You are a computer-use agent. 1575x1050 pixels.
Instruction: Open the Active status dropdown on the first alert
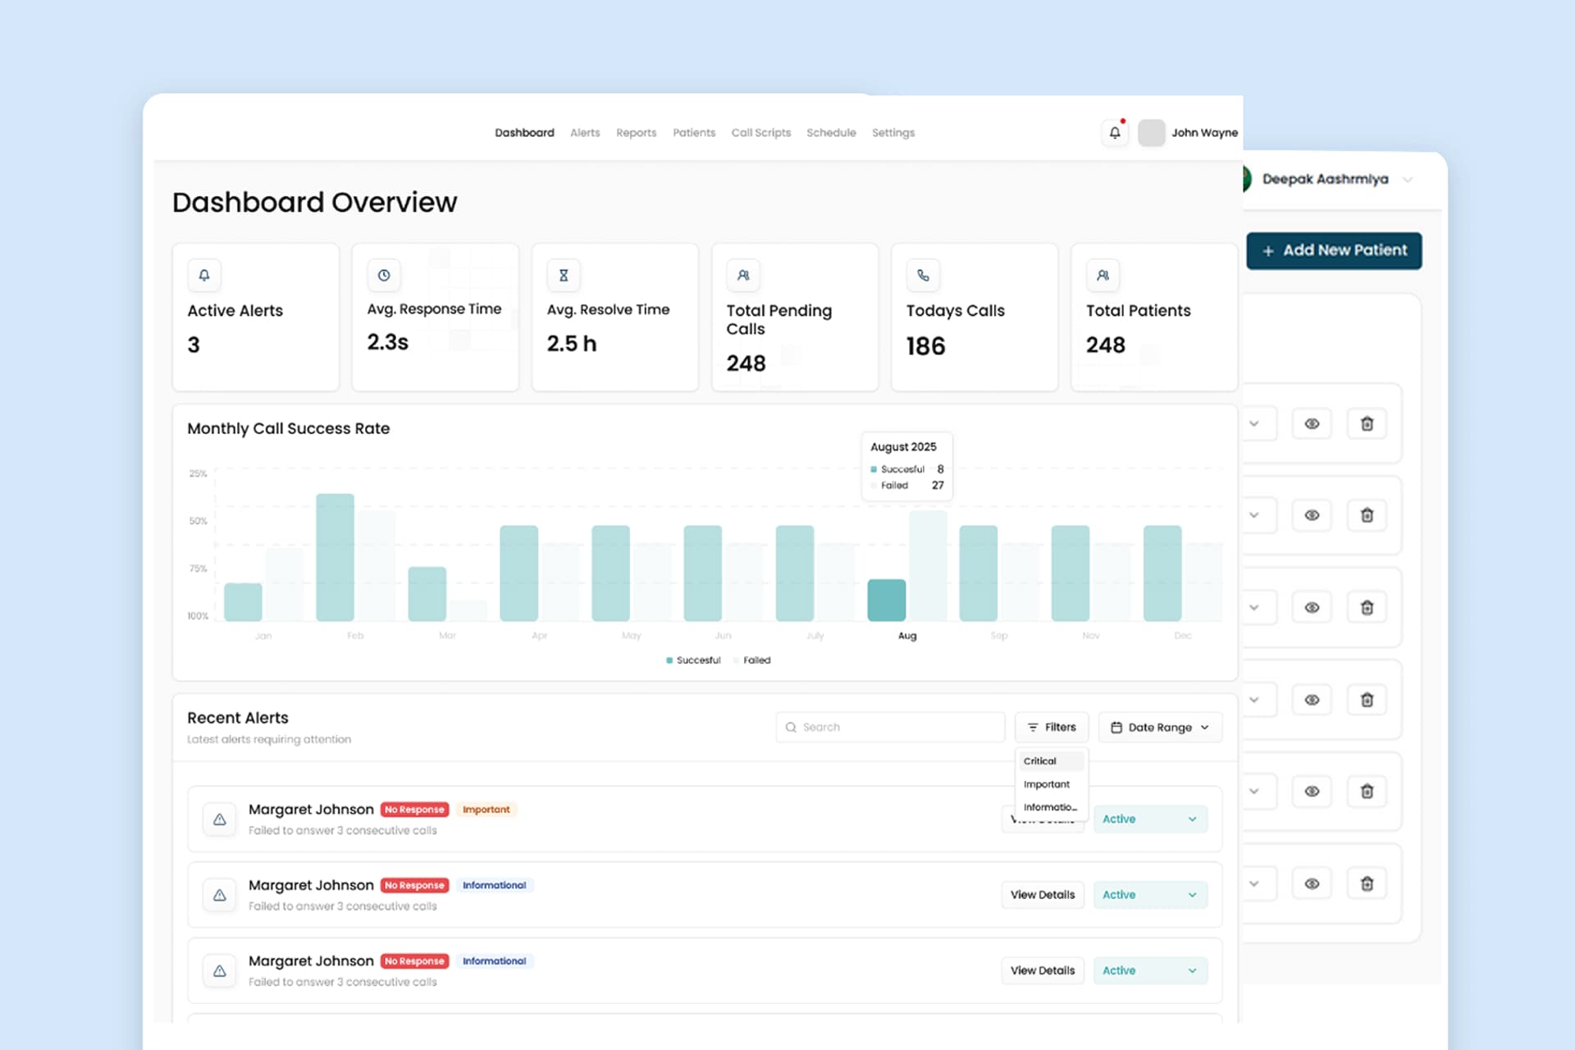coord(1150,819)
